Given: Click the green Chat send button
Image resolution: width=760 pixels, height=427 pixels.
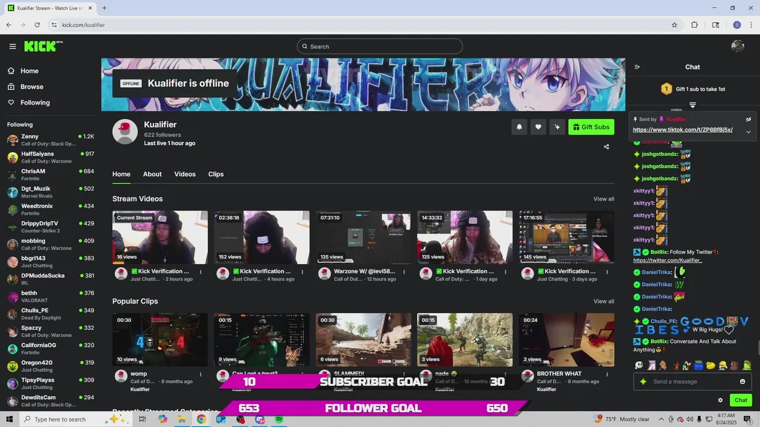Looking at the screenshot, I should 741,400.
